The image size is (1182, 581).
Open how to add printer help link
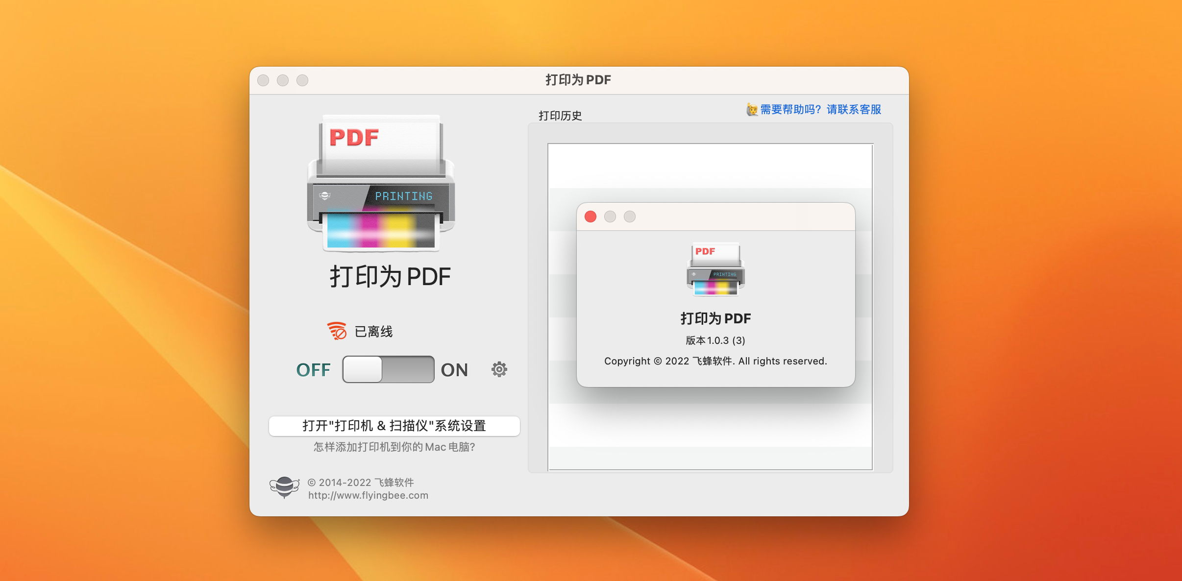394,447
